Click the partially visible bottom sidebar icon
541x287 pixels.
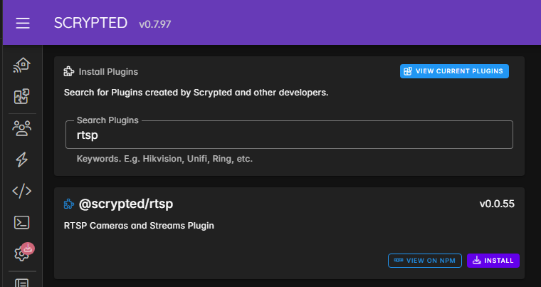(22, 282)
